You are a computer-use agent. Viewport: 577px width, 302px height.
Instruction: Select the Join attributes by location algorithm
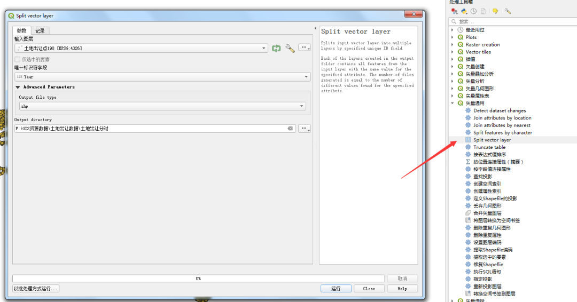coord(502,118)
